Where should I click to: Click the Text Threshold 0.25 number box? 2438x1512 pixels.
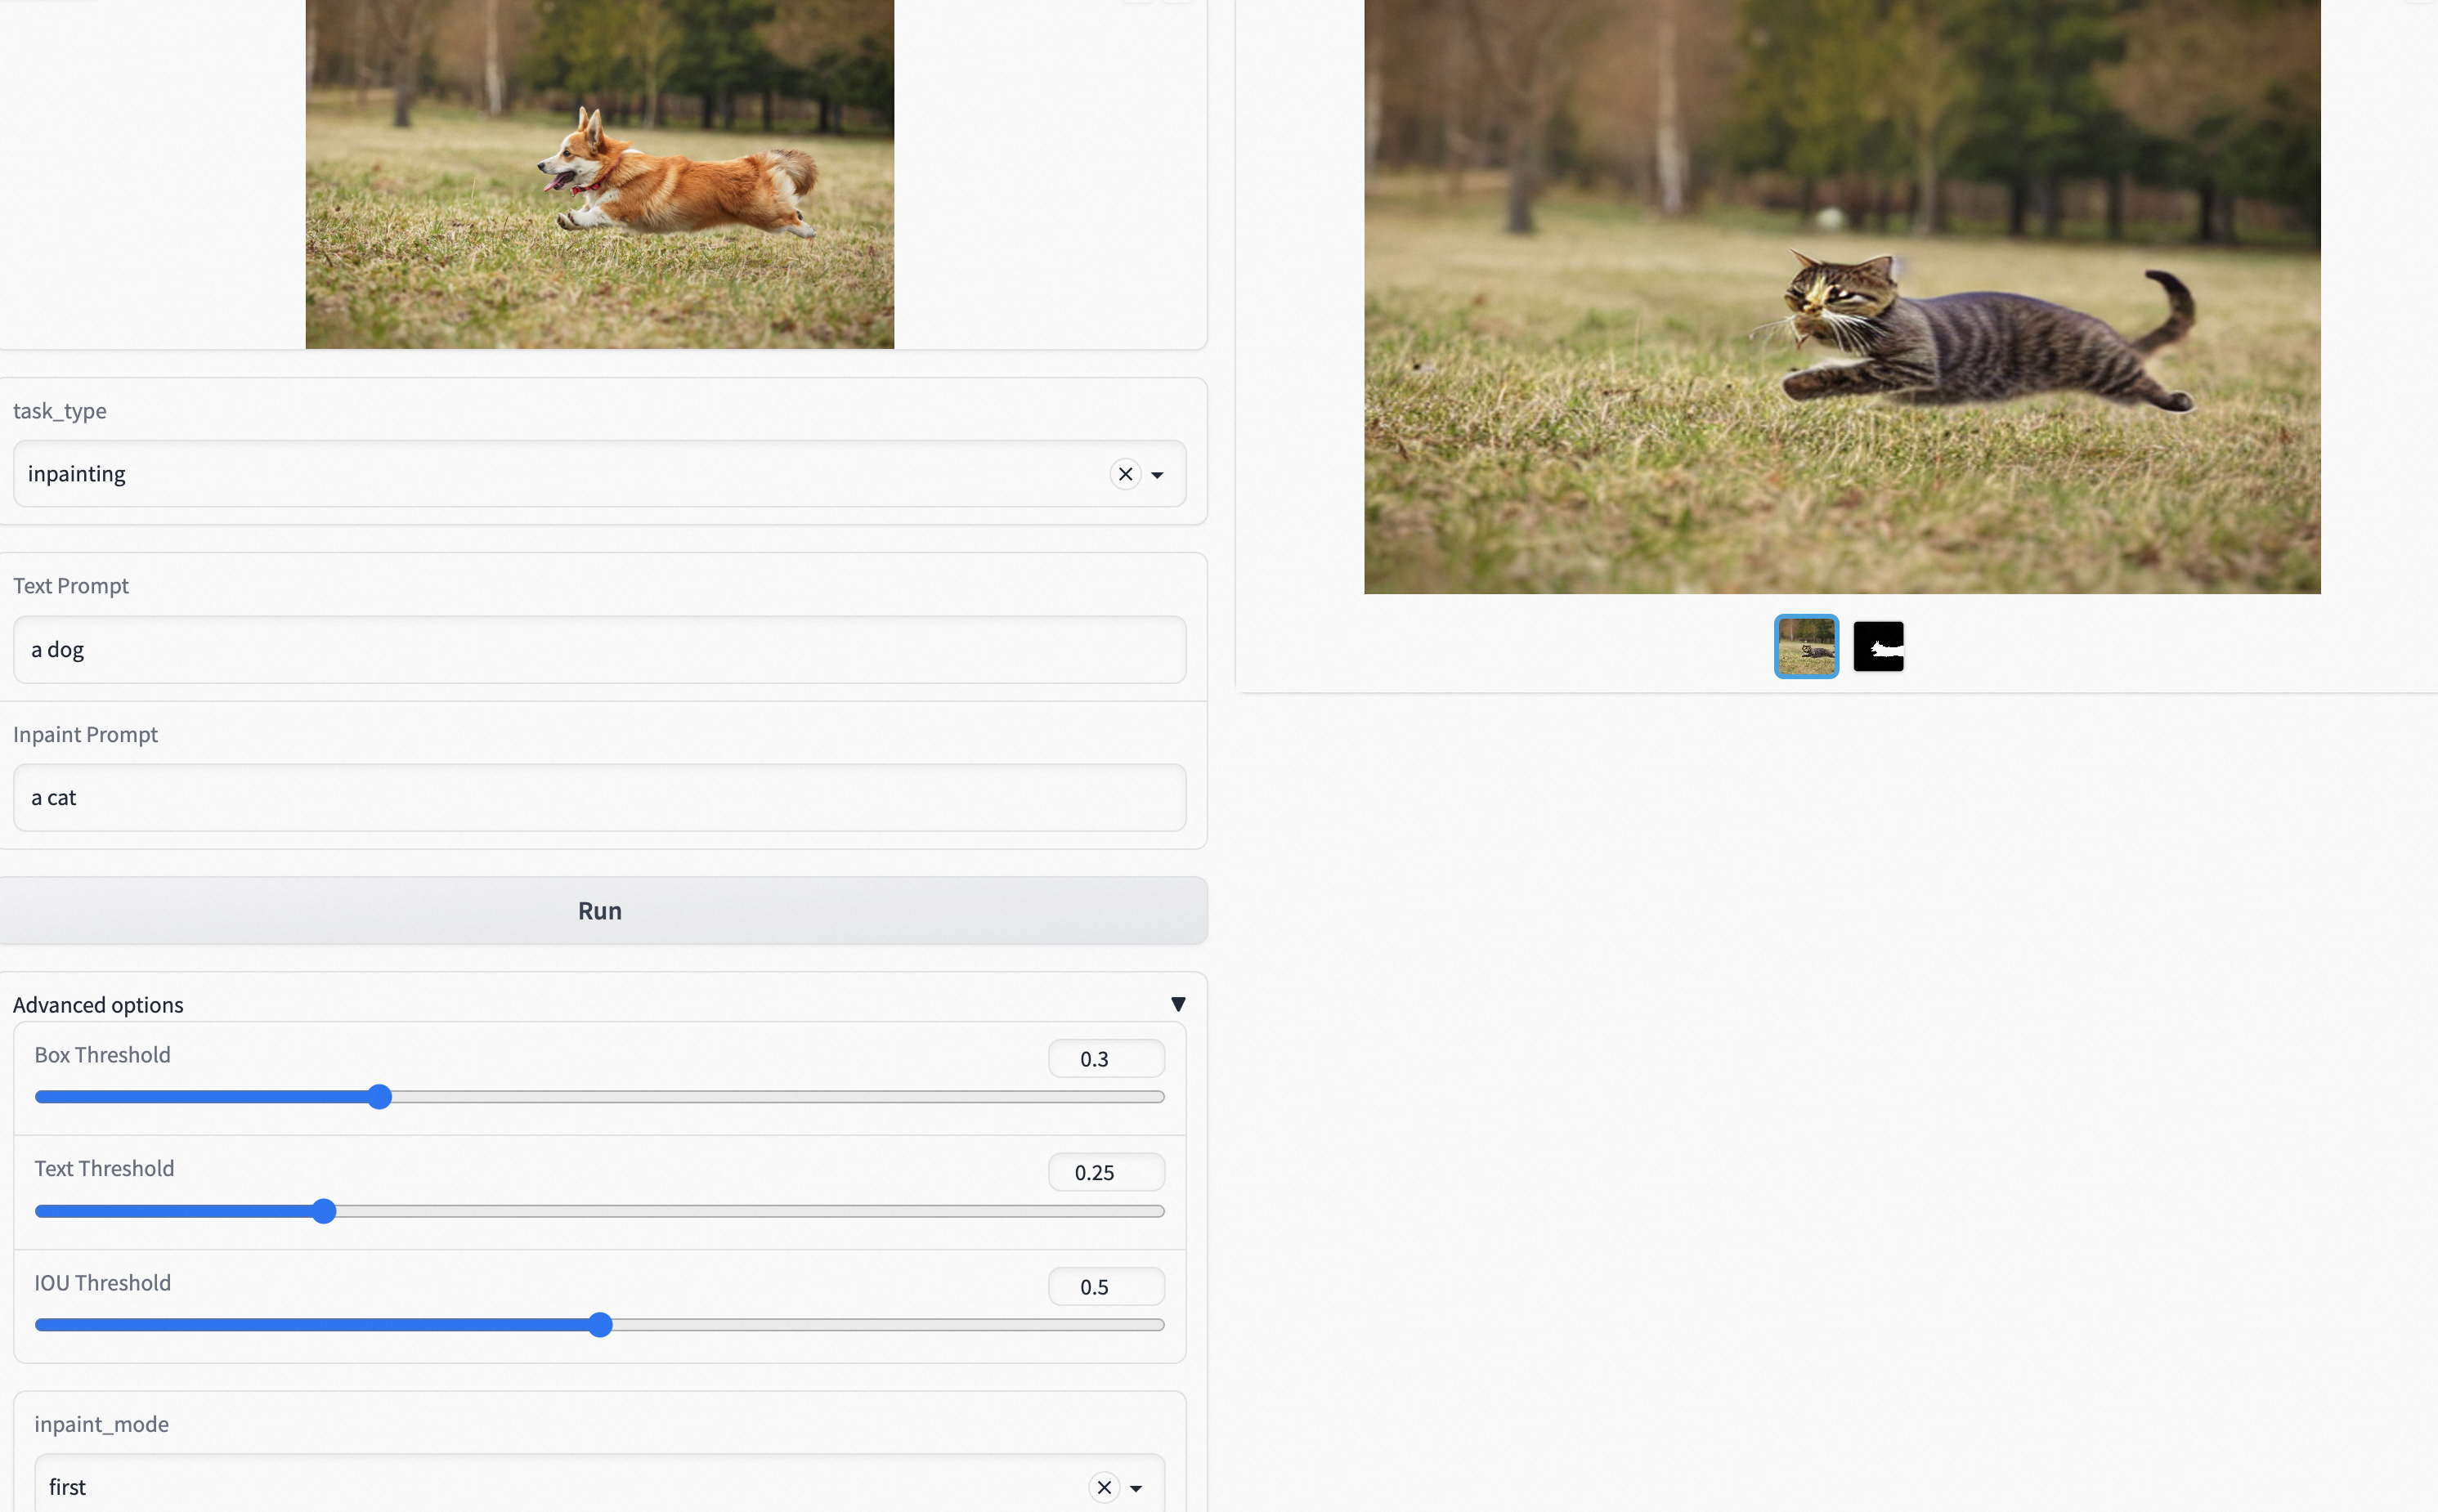[x=1105, y=1173]
